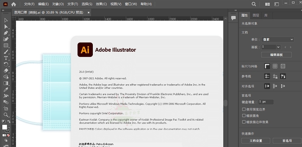Select the Type tool
The image size is (302, 147).
tap(6, 58)
